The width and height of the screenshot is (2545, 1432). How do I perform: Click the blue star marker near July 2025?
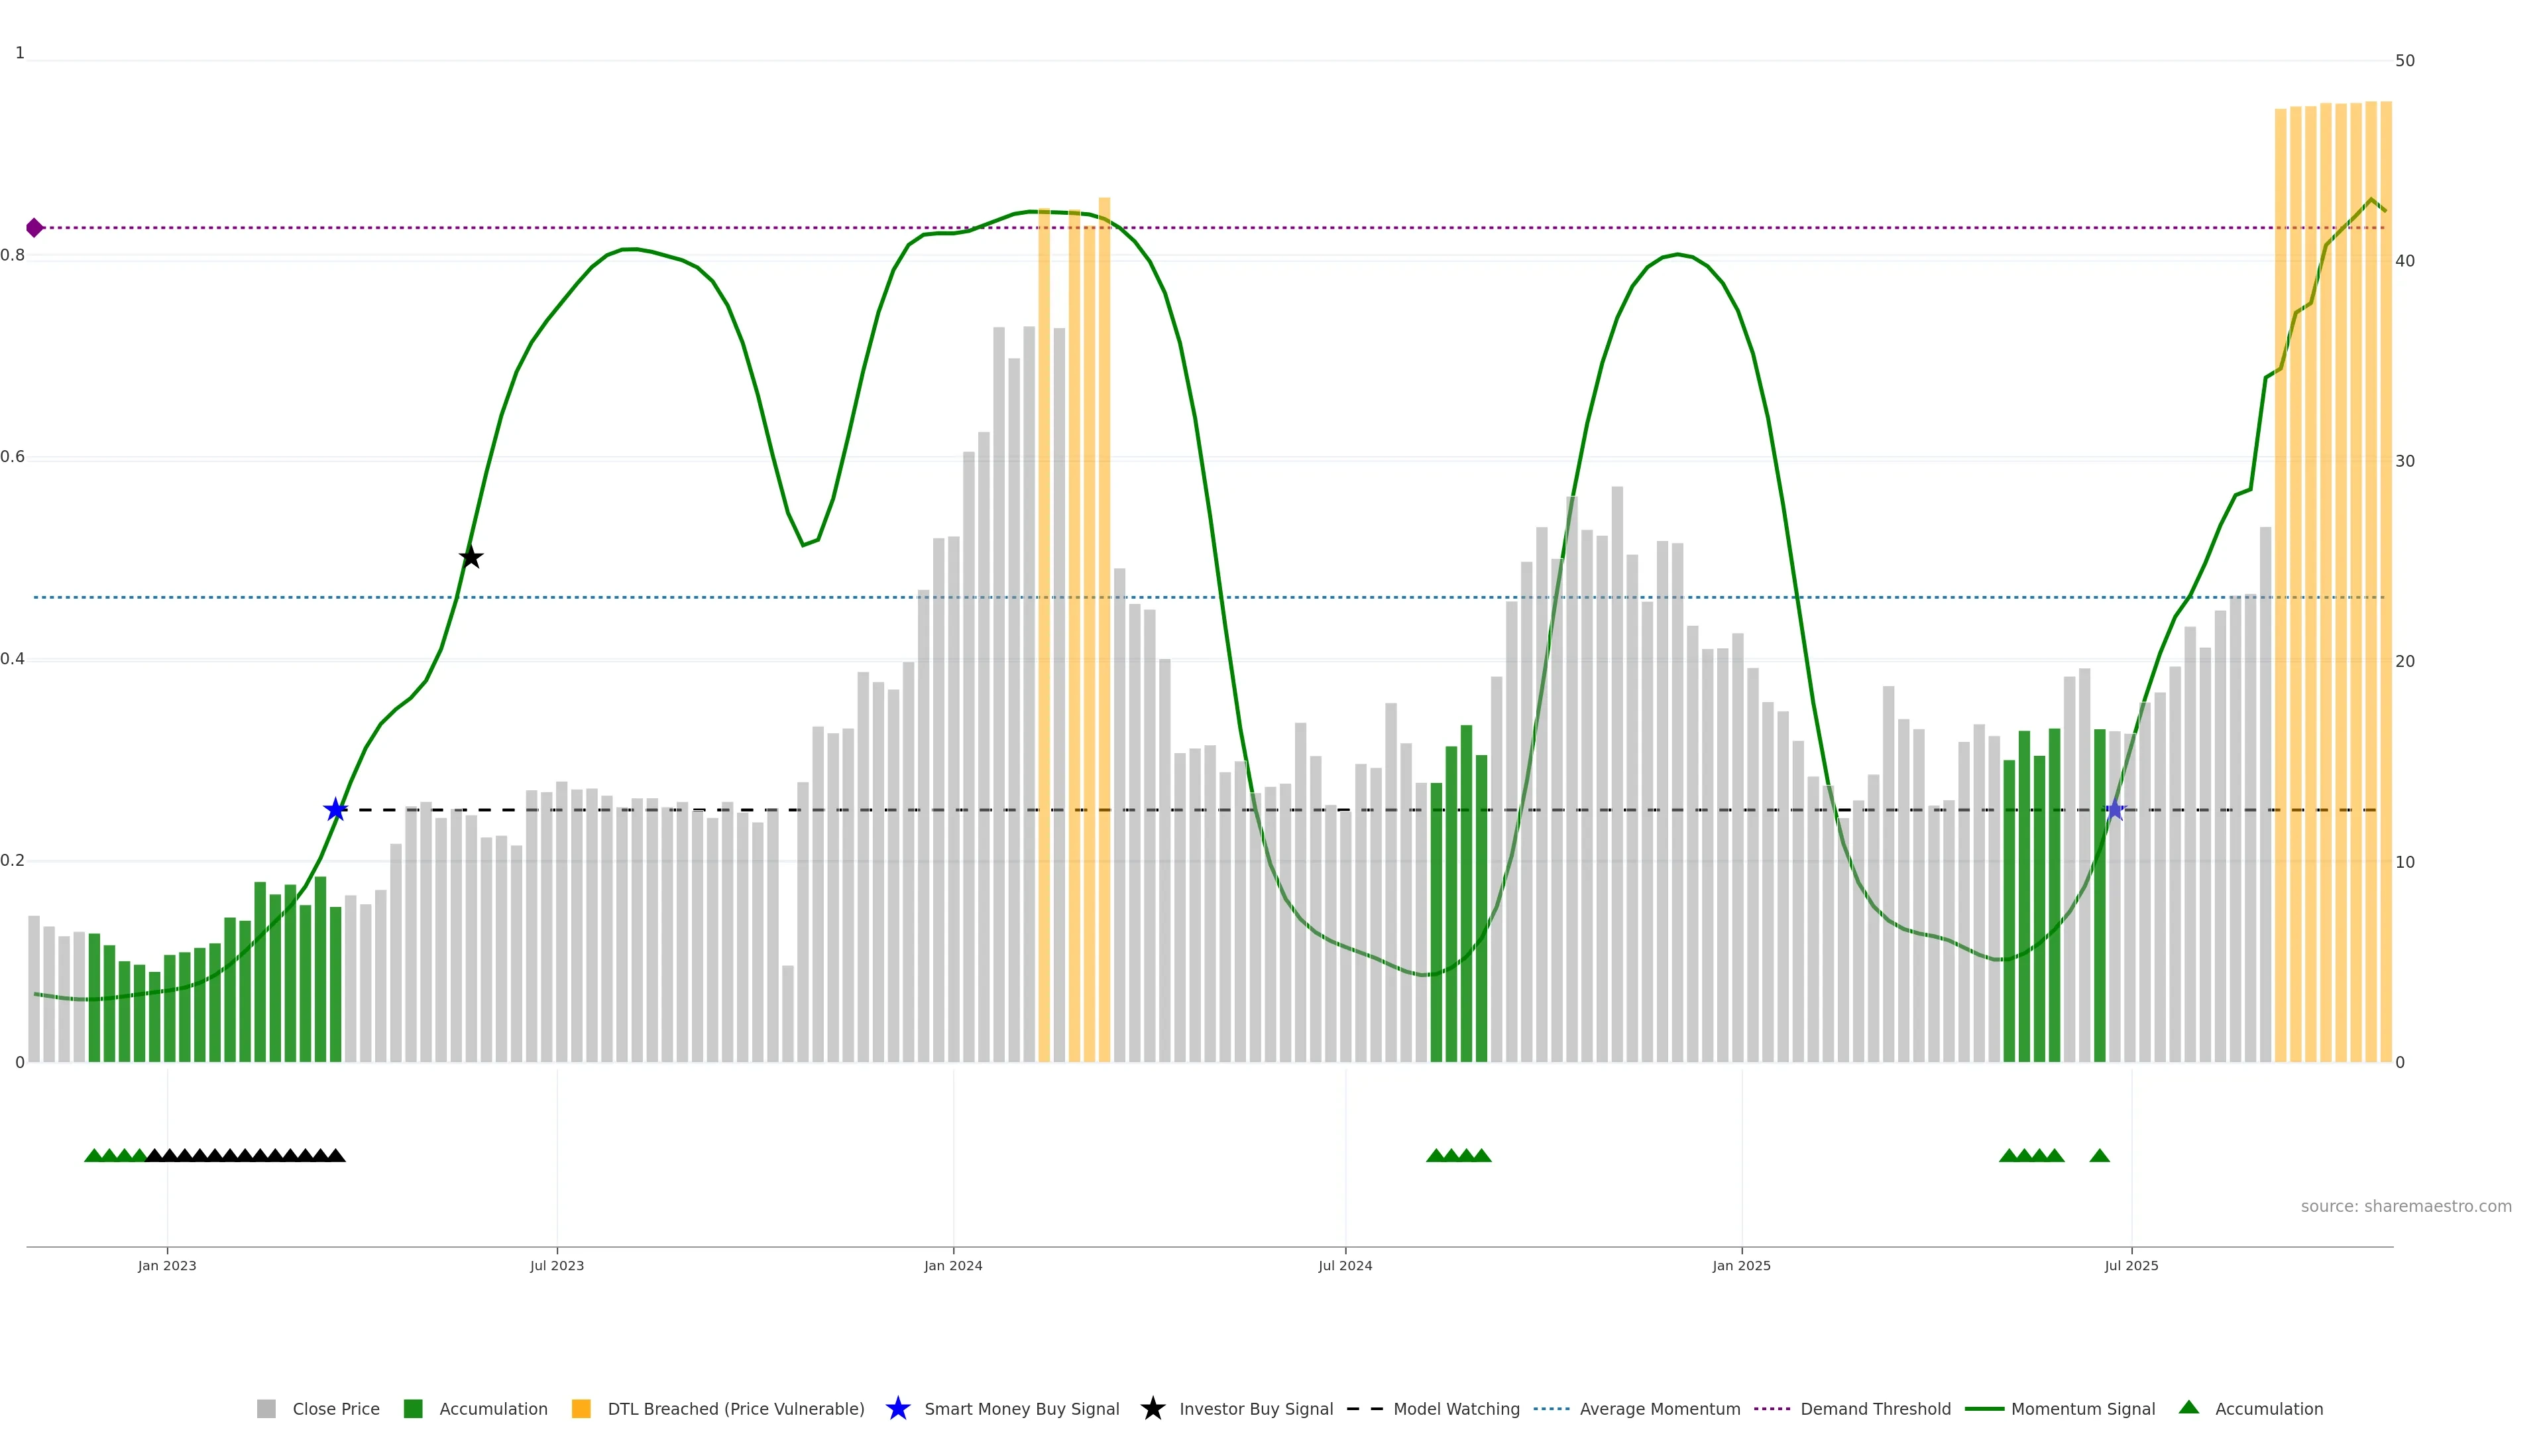coord(2114,810)
